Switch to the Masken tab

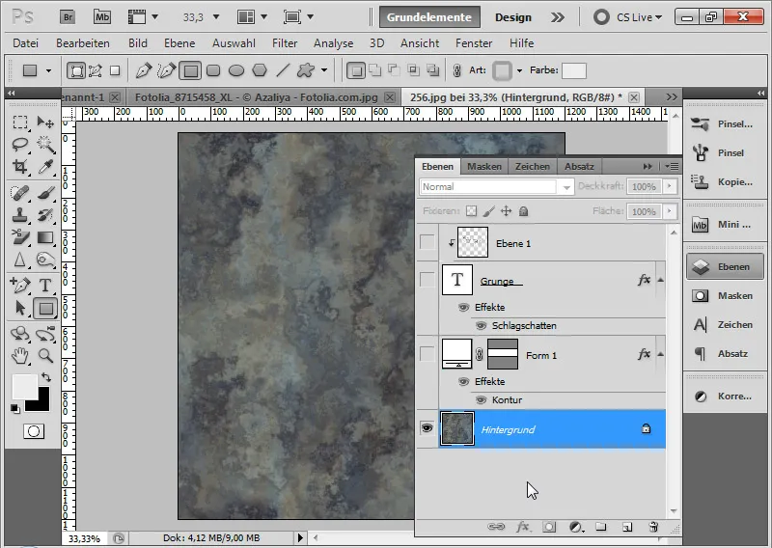pyautogui.click(x=484, y=166)
